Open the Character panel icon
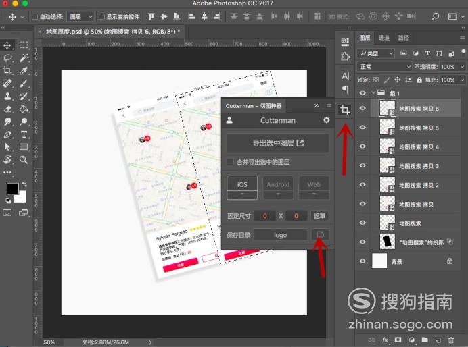The width and height of the screenshot is (468, 347). click(345, 76)
